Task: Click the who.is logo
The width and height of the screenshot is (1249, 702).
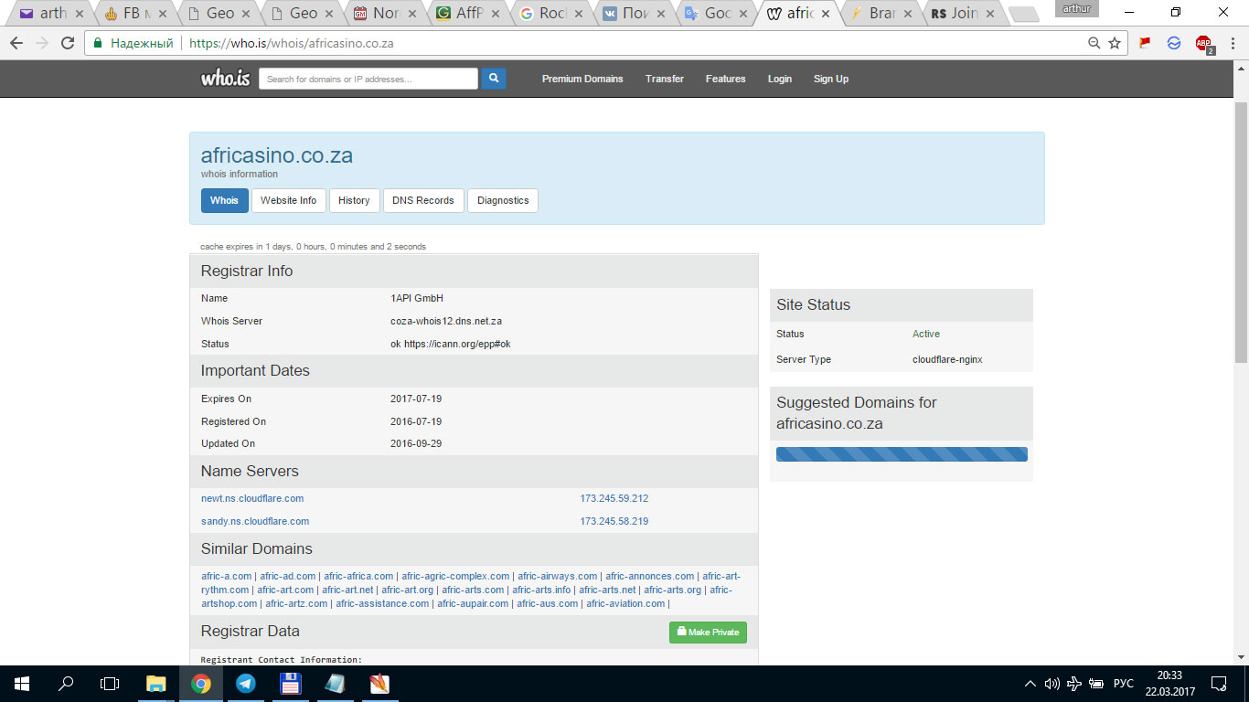Action: point(225,79)
